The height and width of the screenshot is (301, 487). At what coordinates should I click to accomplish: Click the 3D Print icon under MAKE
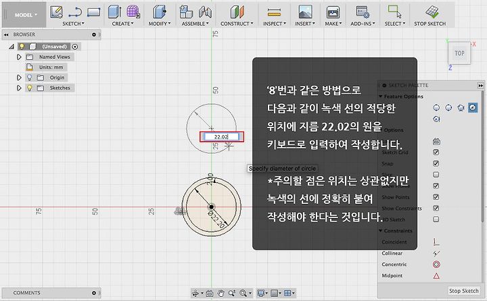pyautogui.click(x=333, y=12)
